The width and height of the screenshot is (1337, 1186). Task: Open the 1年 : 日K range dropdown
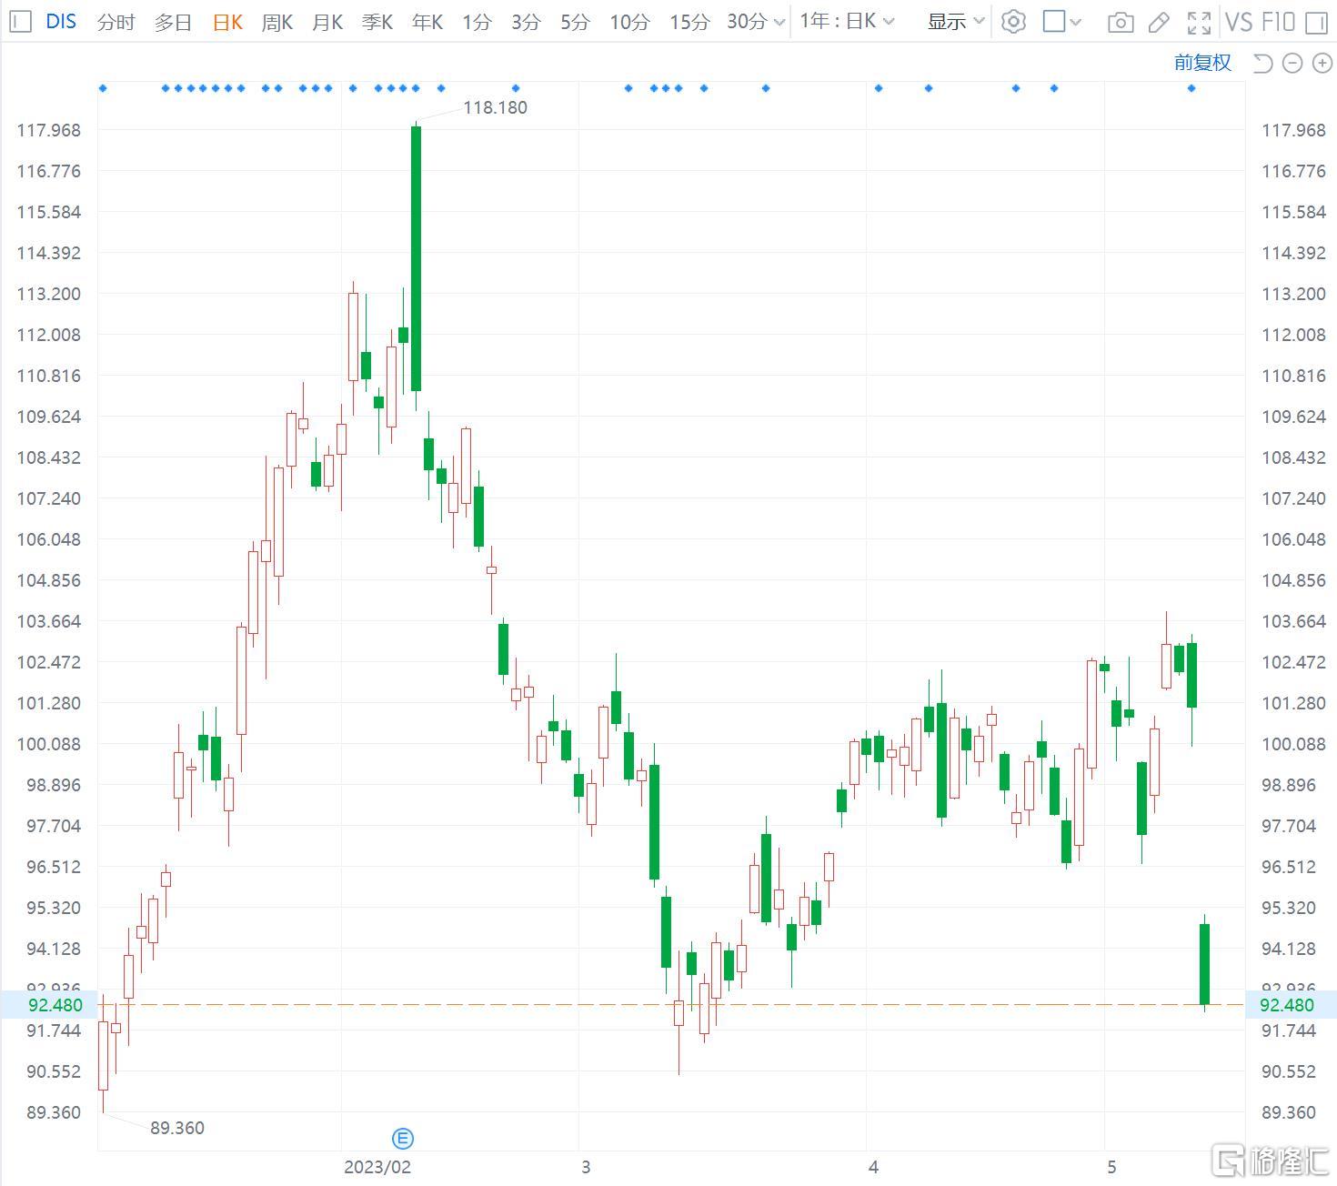[x=847, y=21]
